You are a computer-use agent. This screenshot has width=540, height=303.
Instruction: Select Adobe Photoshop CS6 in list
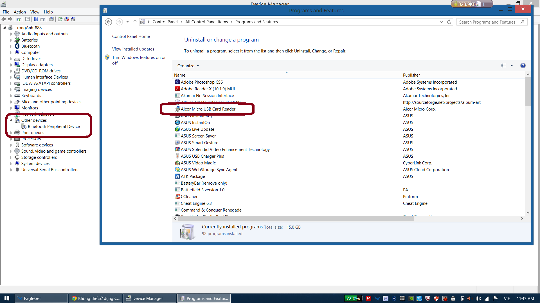202,82
